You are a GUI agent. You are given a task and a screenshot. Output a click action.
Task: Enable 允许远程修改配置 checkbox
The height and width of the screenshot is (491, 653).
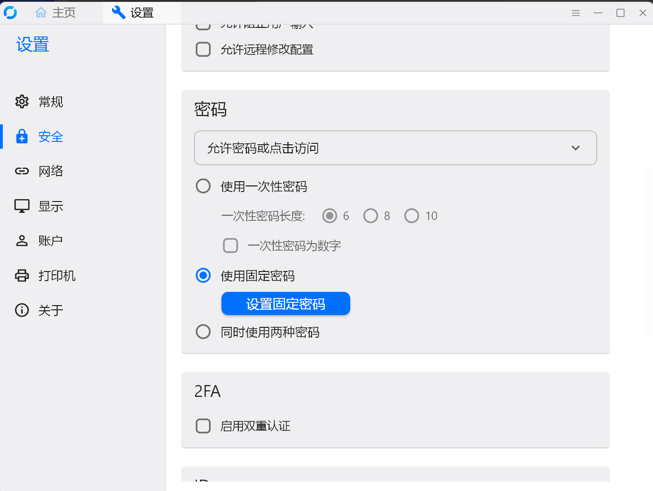[x=203, y=49]
